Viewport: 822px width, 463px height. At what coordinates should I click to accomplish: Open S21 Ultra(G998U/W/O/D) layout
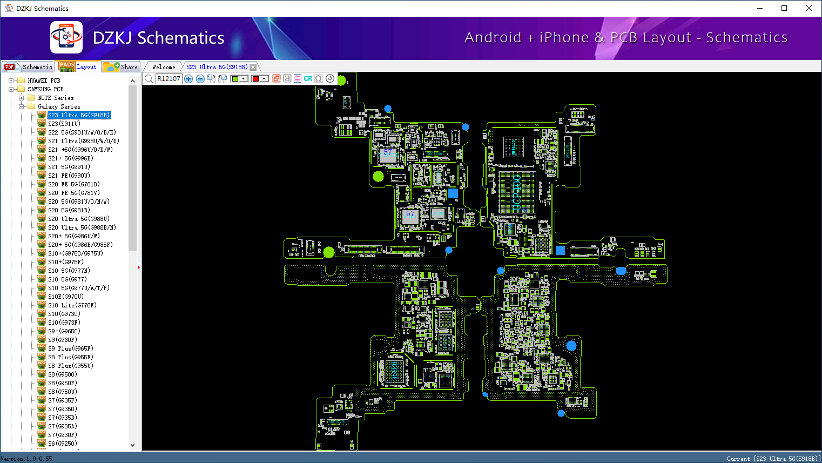tap(84, 141)
